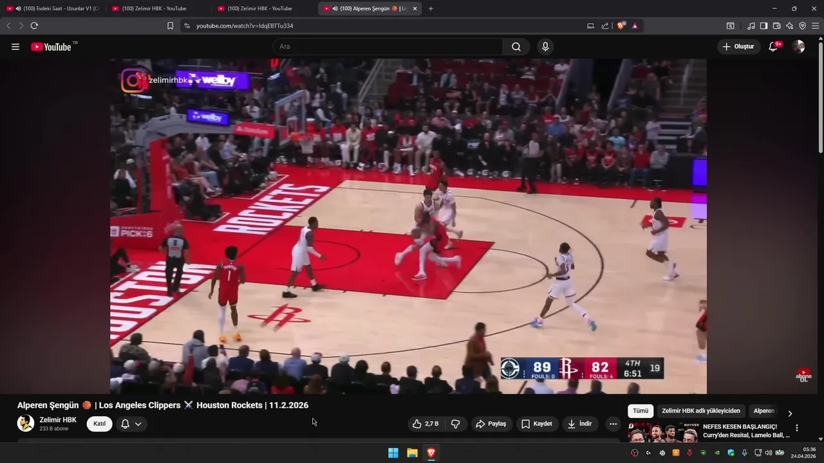The width and height of the screenshot is (824, 463).
Task: Close the Alperen Şengün tab
Action: tap(415, 8)
